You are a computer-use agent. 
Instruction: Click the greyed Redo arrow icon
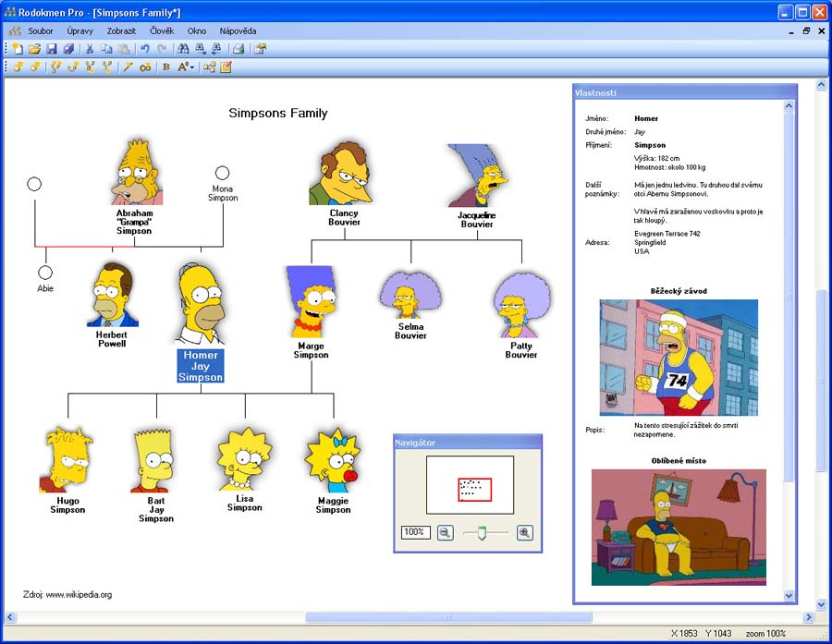point(162,49)
